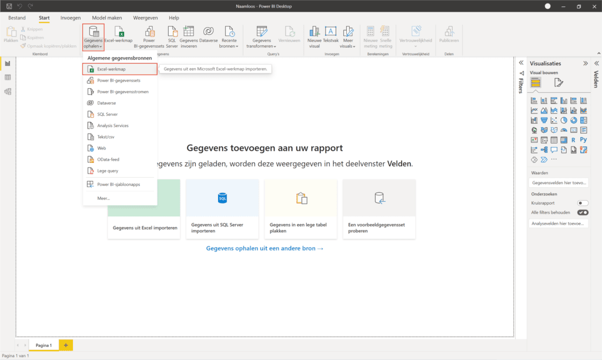602x360 pixels.
Task: Click the Excel-werkmap ribbon icon
Action: click(x=119, y=35)
